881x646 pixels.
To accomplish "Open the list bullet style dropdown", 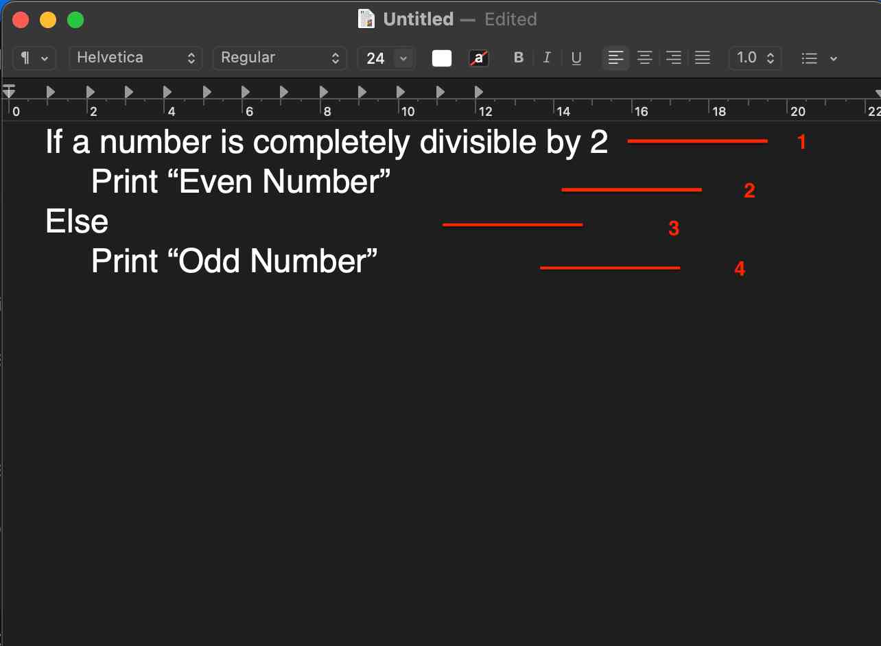I will pyautogui.click(x=819, y=58).
